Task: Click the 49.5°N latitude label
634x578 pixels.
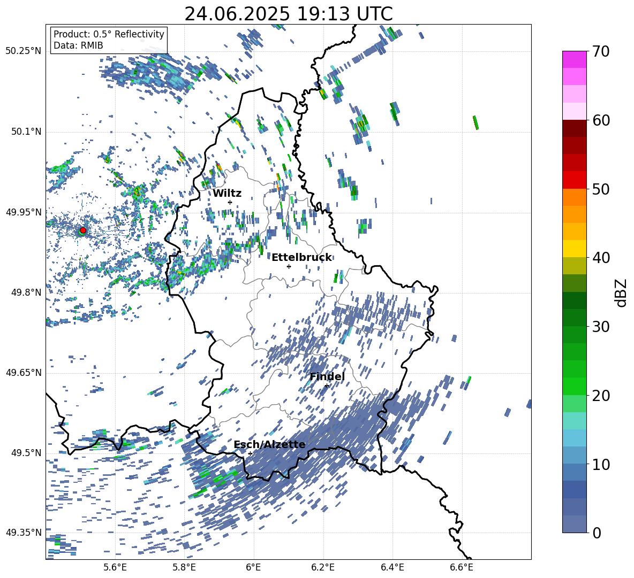Action: click(27, 453)
